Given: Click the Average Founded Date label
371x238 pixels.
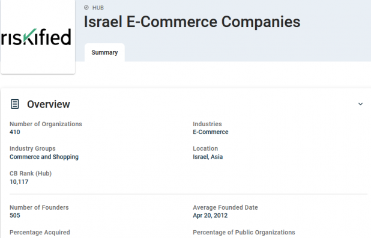Looking at the screenshot, I should click(225, 207).
